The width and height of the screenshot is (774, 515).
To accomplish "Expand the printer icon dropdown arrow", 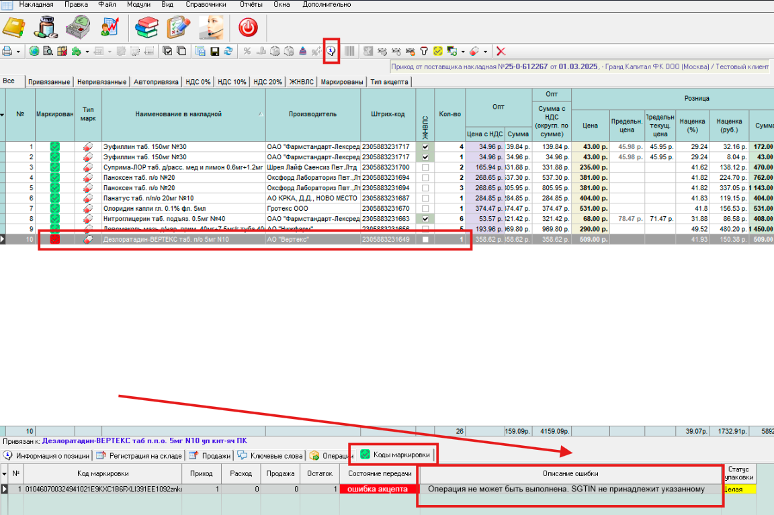I will click(x=18, y=51).
